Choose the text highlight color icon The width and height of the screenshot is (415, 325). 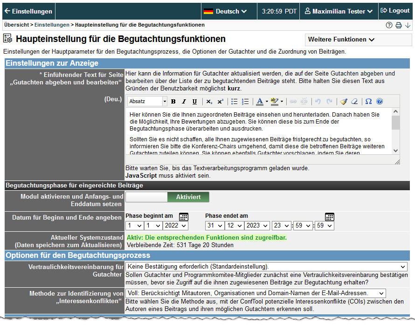point(275,101)
